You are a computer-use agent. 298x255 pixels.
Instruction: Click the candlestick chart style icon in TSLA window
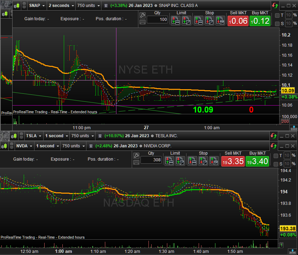(14, 136)
